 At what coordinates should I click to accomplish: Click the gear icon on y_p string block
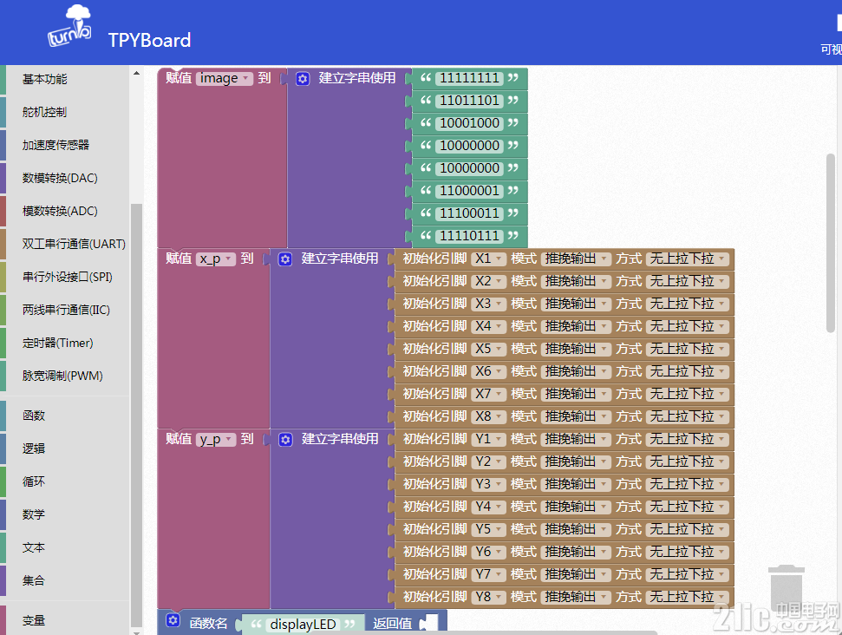pyautogui.click(x=285, y=440)
